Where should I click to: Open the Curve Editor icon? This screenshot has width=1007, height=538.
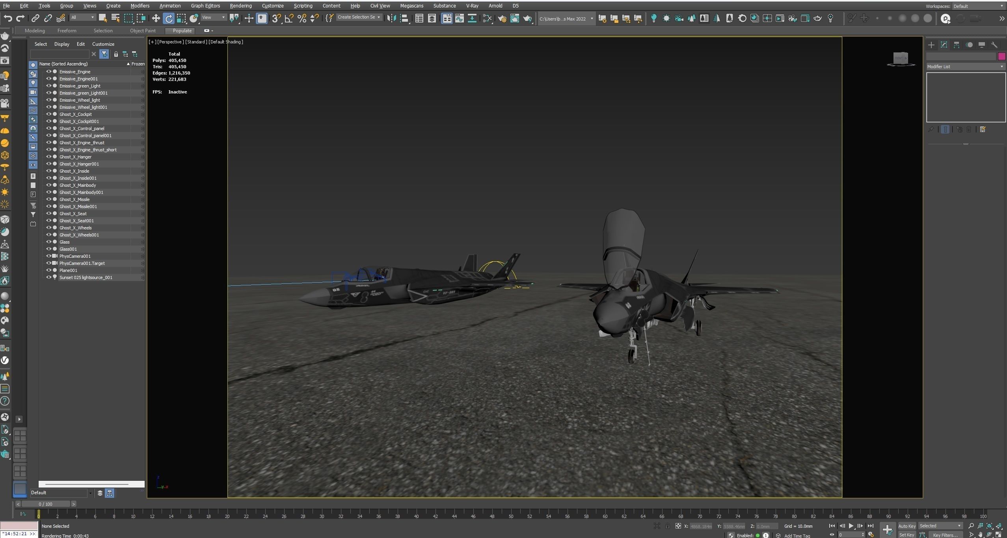point(460,18)
